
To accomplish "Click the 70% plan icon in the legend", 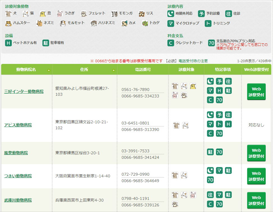I will point(211,43).
